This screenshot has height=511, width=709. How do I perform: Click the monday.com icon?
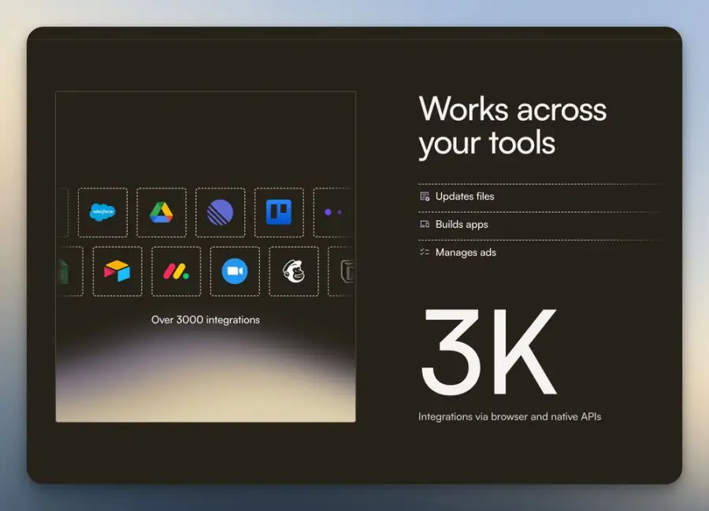point(176,271)
